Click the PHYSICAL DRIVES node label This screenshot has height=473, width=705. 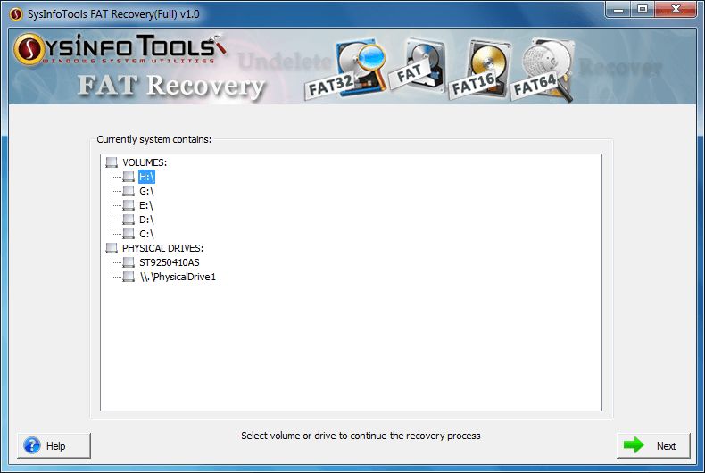pos(162,248)
